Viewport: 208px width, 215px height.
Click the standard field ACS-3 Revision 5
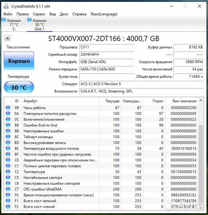click(x=142, y=84)
